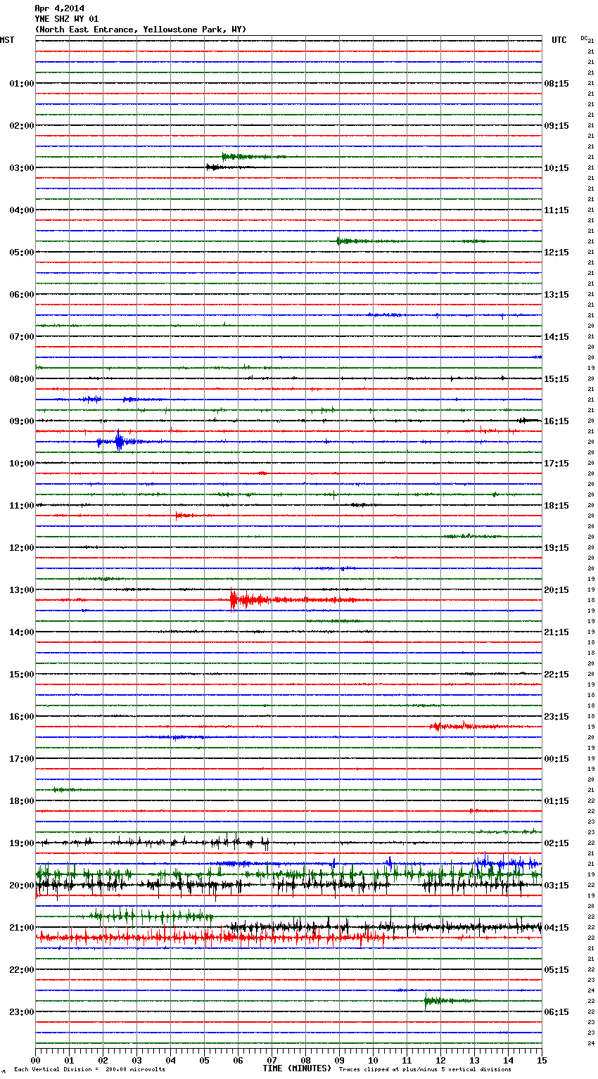Click the 08:15 UTC time label
The height and width of the screenshot is (1079, 598).
click(x=556, y=84)
